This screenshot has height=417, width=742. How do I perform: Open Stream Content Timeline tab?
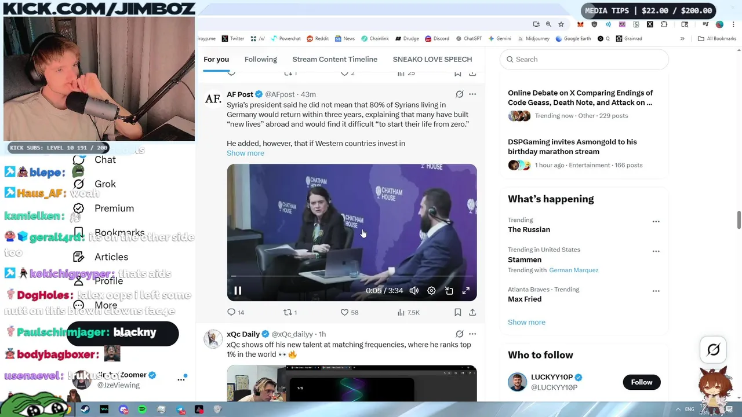(334, 59)
